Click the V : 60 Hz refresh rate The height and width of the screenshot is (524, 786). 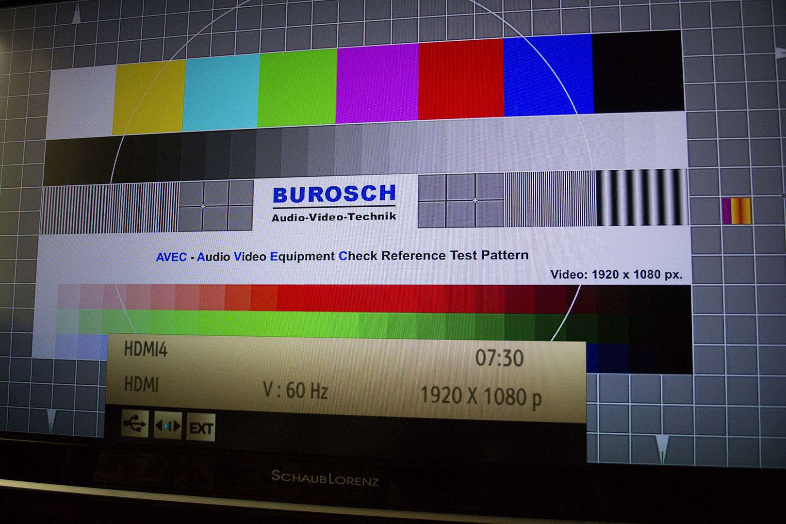coord(295,391)
